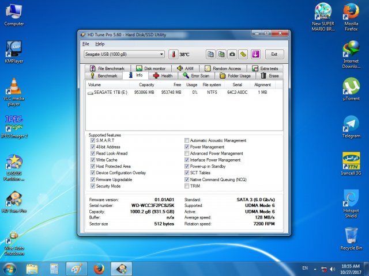Screen dimensions: 369x276
Task: Toggle the S.M.A.R.T checkbox
Action: pos(93,140)
